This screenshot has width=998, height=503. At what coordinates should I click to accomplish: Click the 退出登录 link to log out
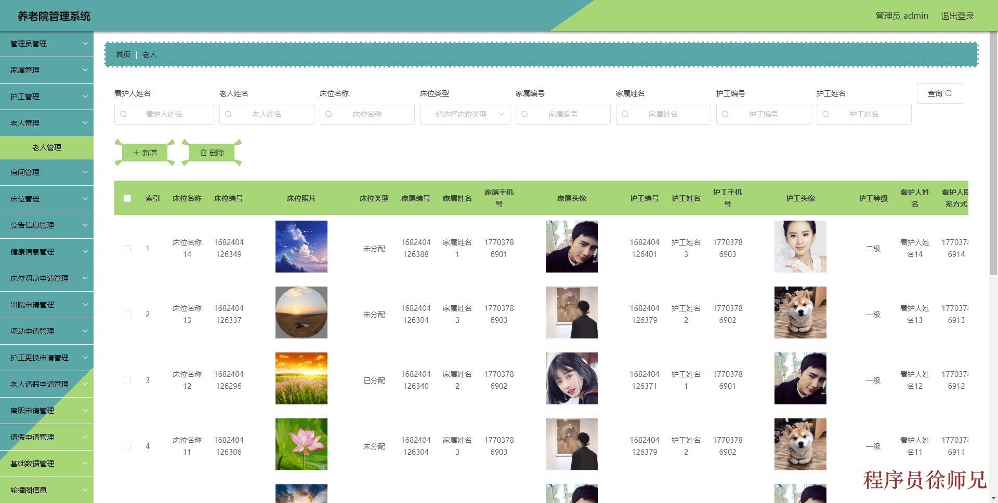point(958,16)
